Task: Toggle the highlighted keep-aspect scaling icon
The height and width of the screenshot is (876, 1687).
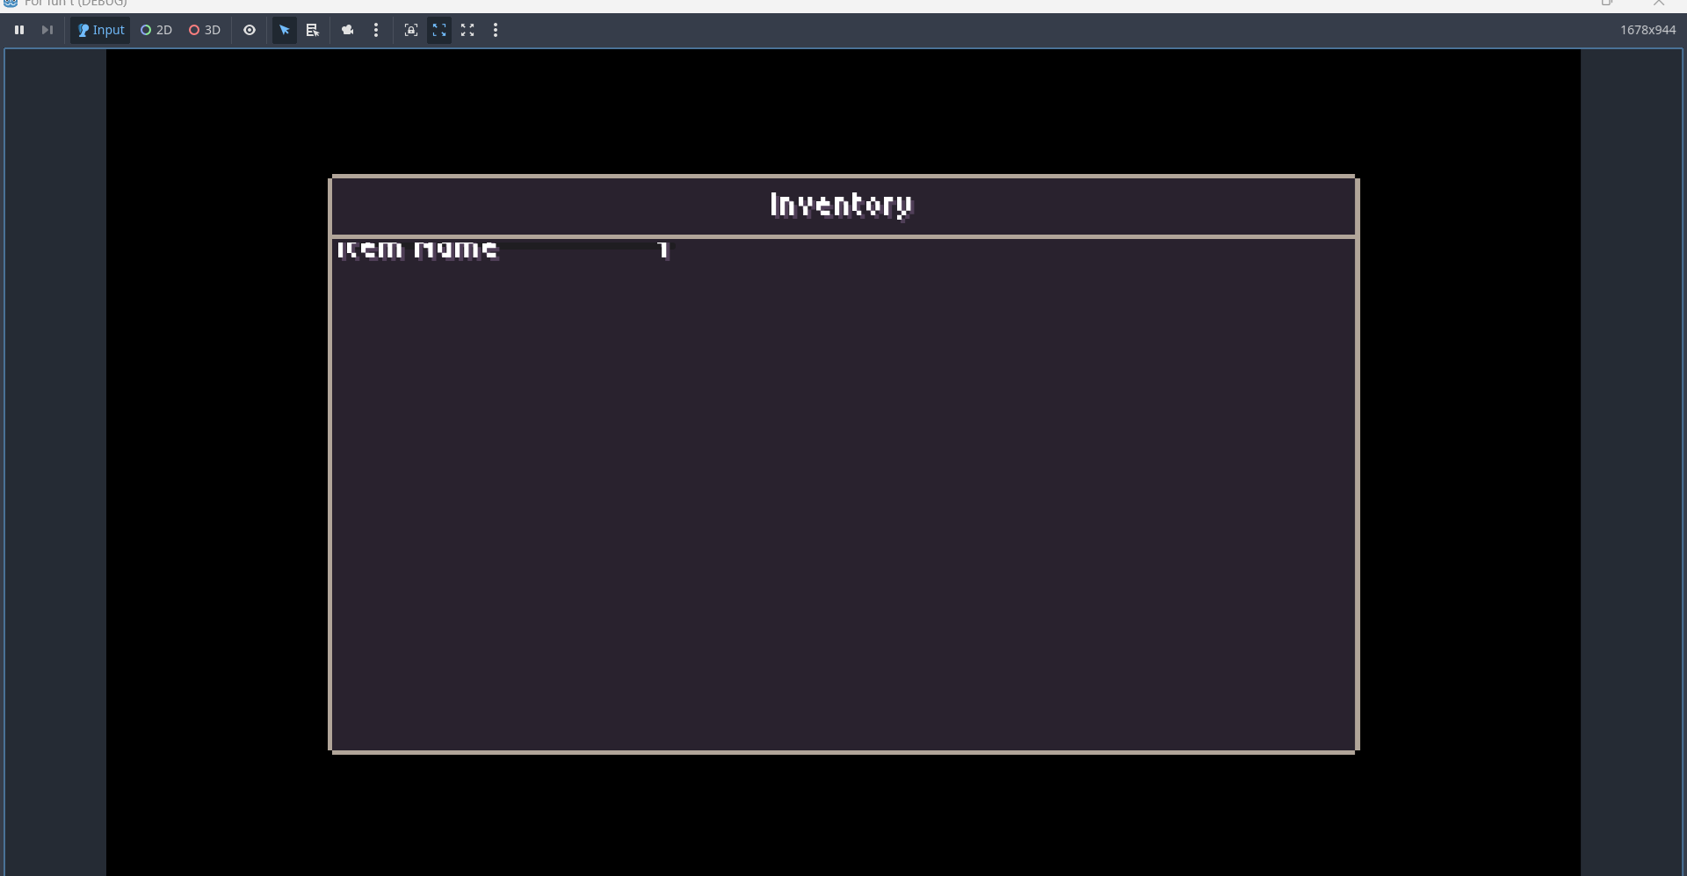Action: point(439,30)
